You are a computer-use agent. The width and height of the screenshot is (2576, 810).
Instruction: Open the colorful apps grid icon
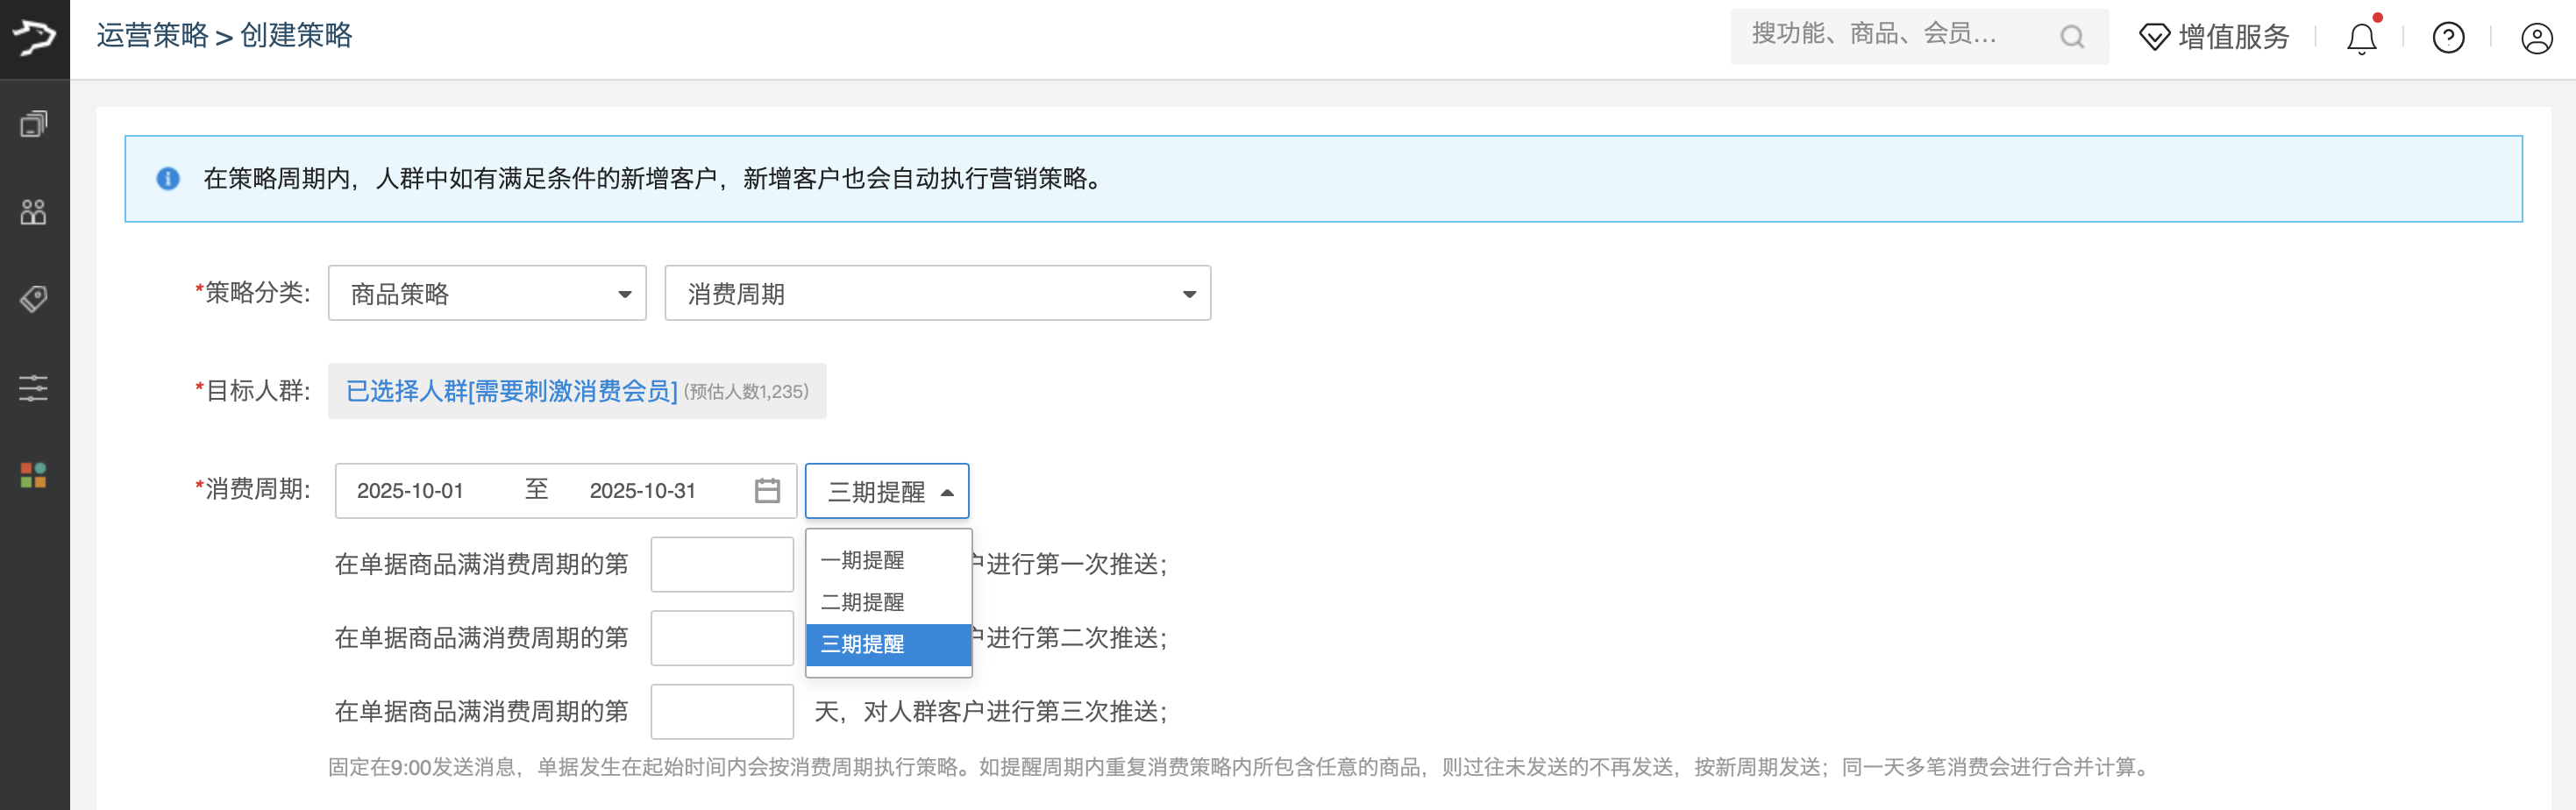[34, 475]
